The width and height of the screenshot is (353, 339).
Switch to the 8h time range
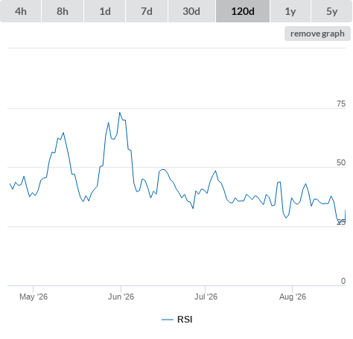click(63, 11)
